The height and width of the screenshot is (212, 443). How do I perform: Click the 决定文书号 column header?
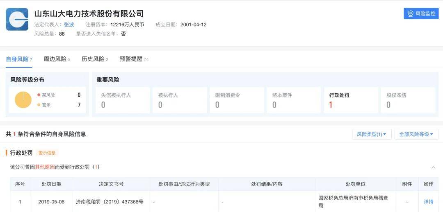pyautogui.click(x=111, y=184)
